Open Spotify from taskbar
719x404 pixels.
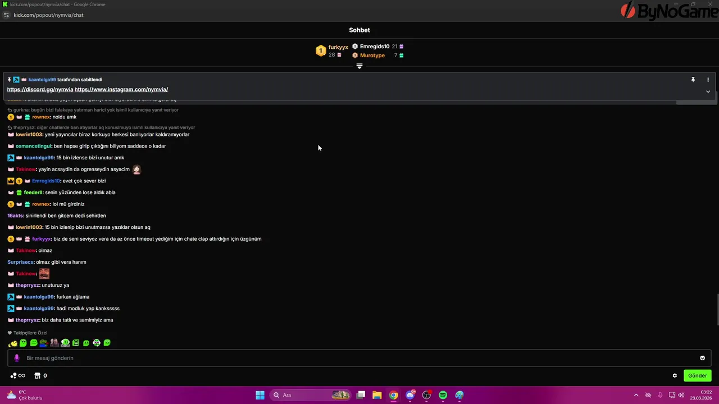[443, 395]
